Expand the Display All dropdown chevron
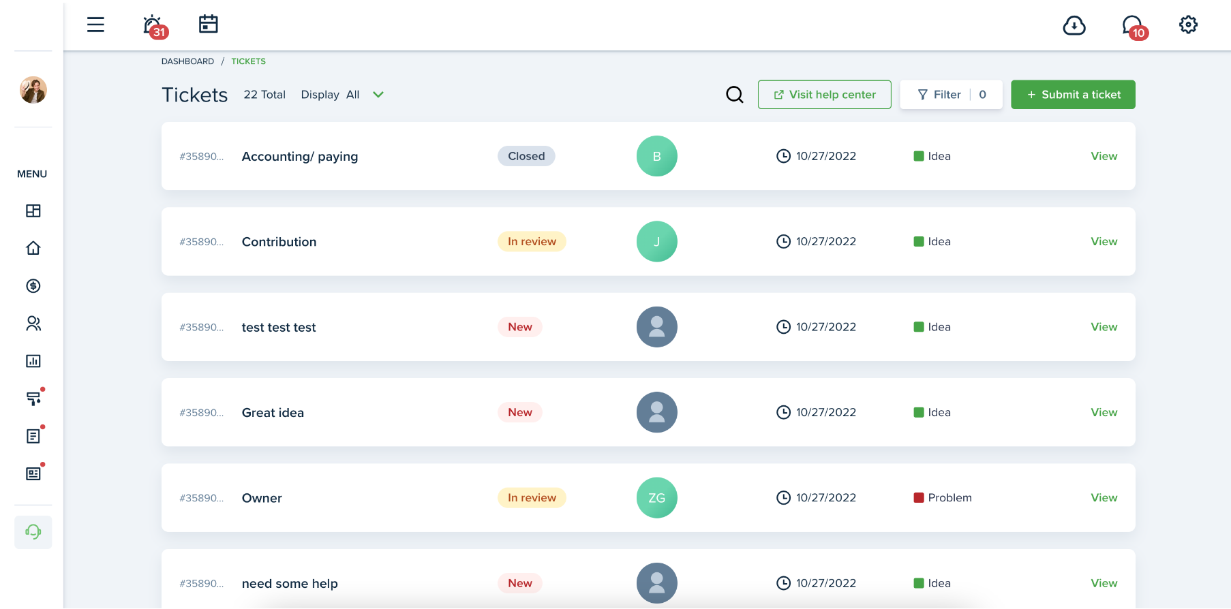Image resolution: width=1231 pixels, height=609 pixels. 378,95
